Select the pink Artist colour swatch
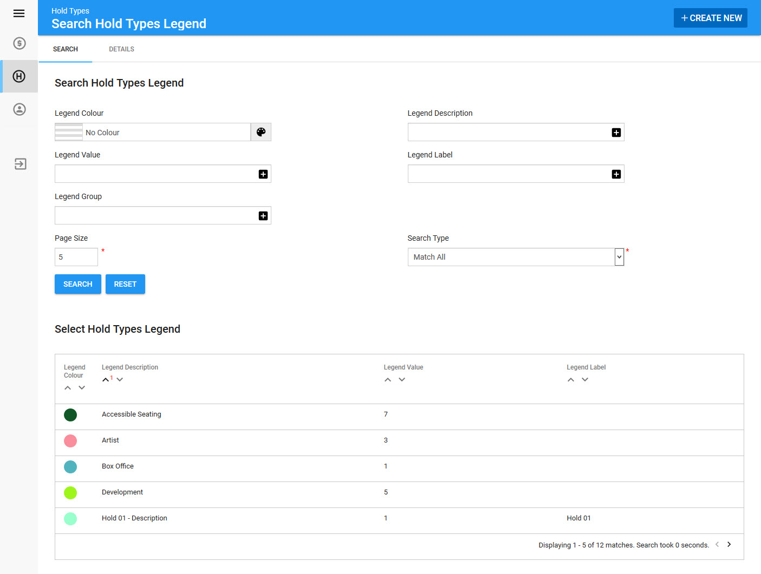 tap(70, 441)
